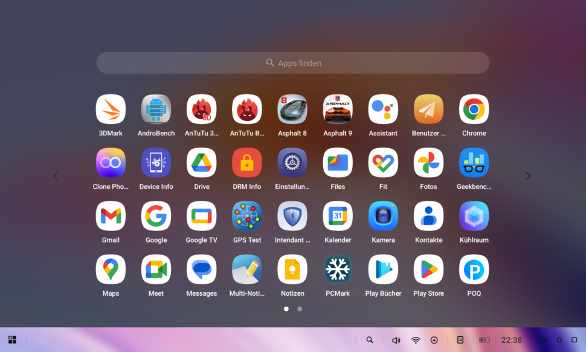Image resolution: width=586 pixels, height=352 pixels.
Task: Open the Files app
Action: (x=338, y=163)
